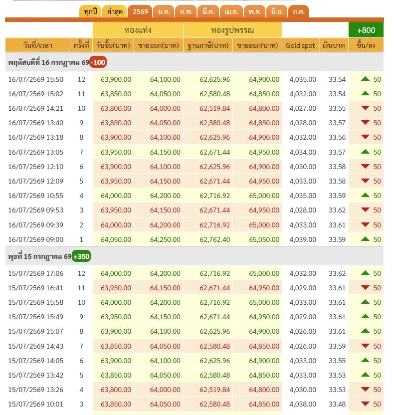Click the up arrow for 16/07/2569 15:50

click(365, 79)
